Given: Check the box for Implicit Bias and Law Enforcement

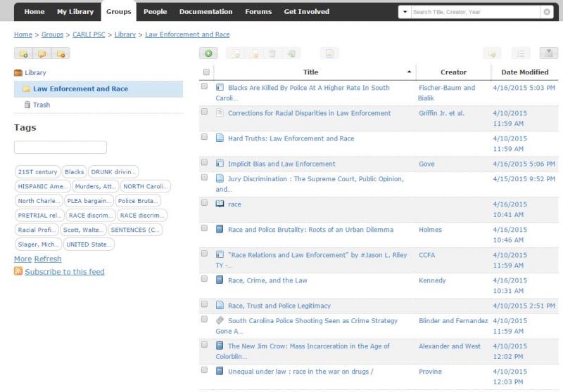Looking at the screenshot, I should [204, 162].
